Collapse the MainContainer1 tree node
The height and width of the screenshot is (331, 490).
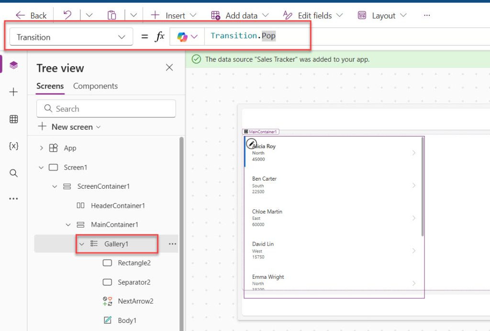click(x=68, y=225)
